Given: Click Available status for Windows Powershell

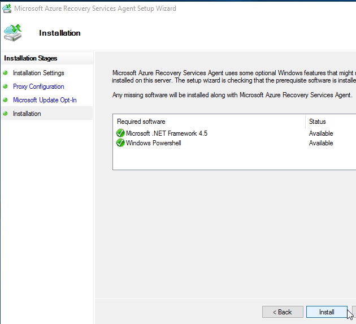Looking at the screenshot, I should [x=321, y=143].
